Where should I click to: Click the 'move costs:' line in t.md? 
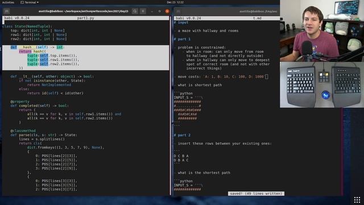click(221, 76)
